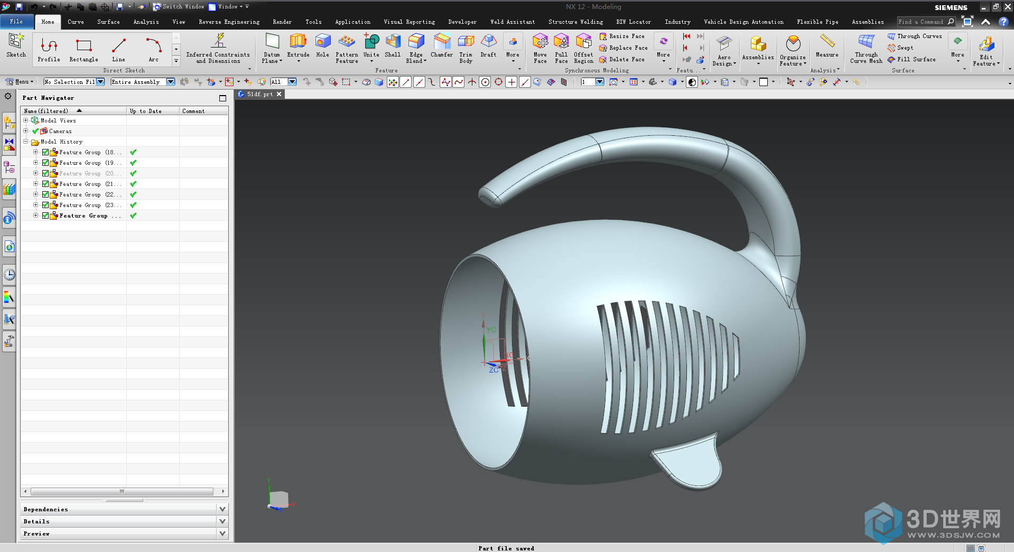This screenshot has height=552, width=1014.
Task: Select the Draft tool
Action: pyautogui.click(x=488, y=46)
